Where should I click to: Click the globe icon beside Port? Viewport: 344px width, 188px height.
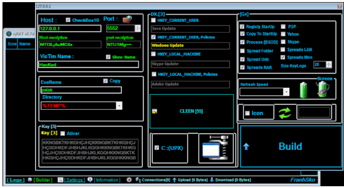pos(127,19)
